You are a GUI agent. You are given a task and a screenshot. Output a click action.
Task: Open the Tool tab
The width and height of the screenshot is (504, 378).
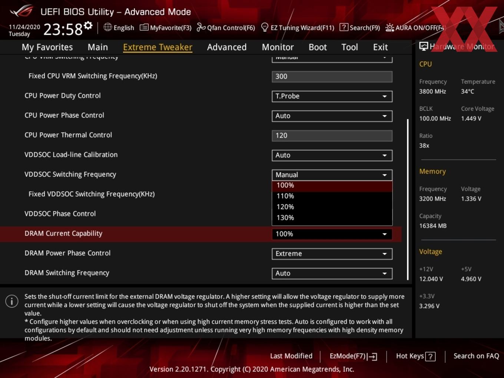point(349,47)
